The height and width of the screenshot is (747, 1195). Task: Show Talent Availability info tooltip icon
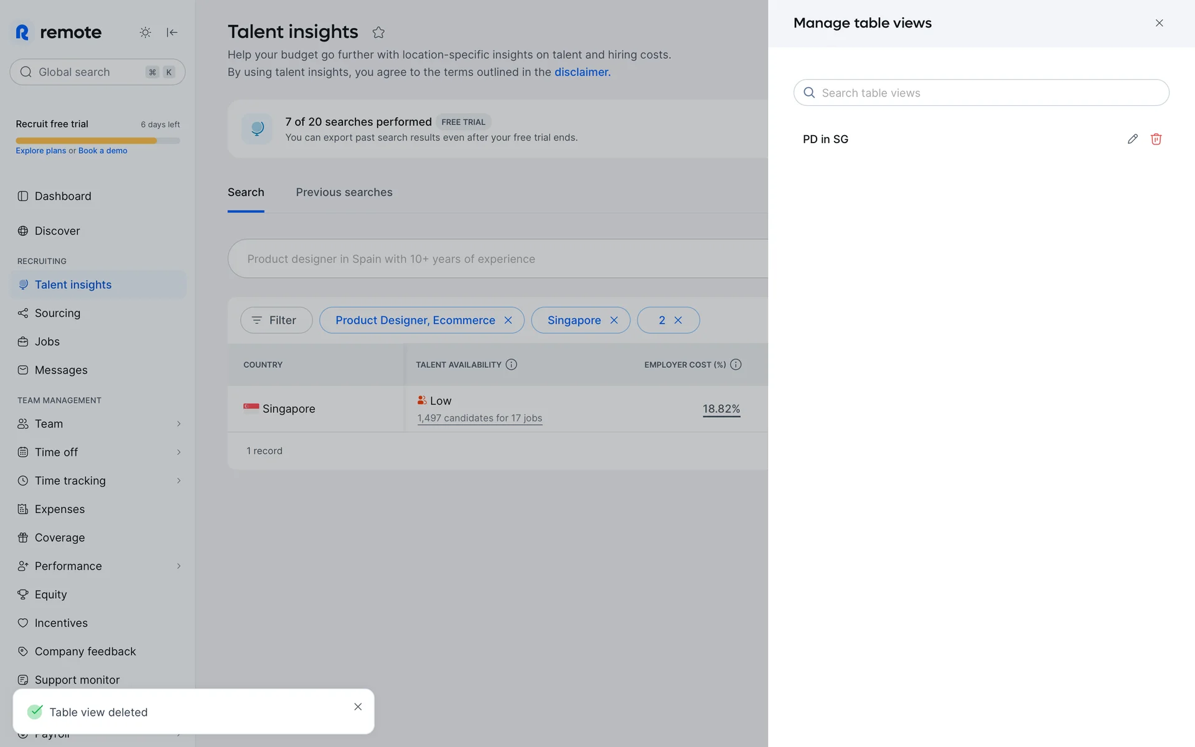(x=511, y=365)
